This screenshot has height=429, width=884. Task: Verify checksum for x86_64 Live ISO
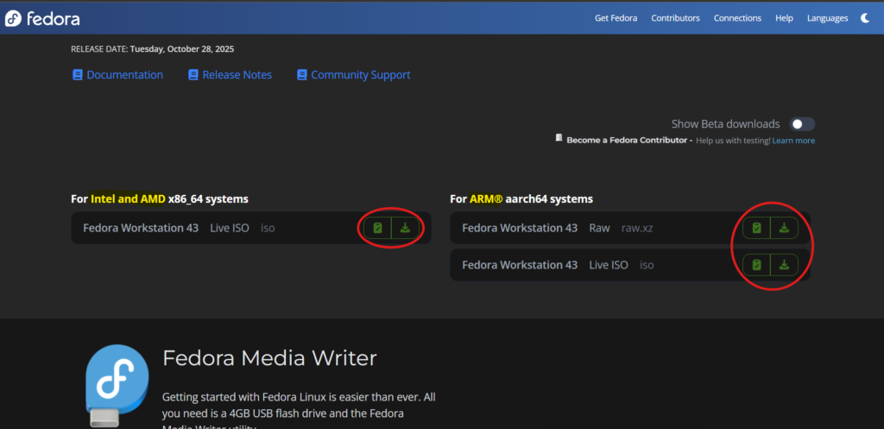tap(378, 228)
